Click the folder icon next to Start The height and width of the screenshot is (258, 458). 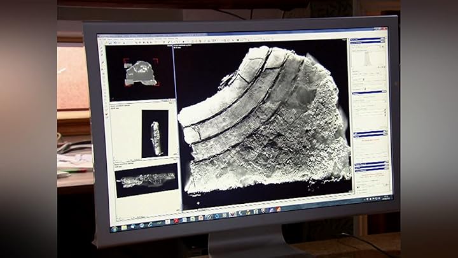click(123, 226)
